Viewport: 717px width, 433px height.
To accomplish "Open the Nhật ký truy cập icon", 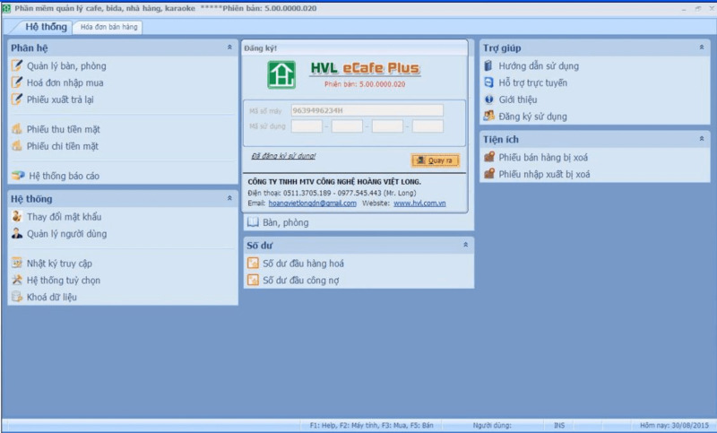I will point(17,263).
